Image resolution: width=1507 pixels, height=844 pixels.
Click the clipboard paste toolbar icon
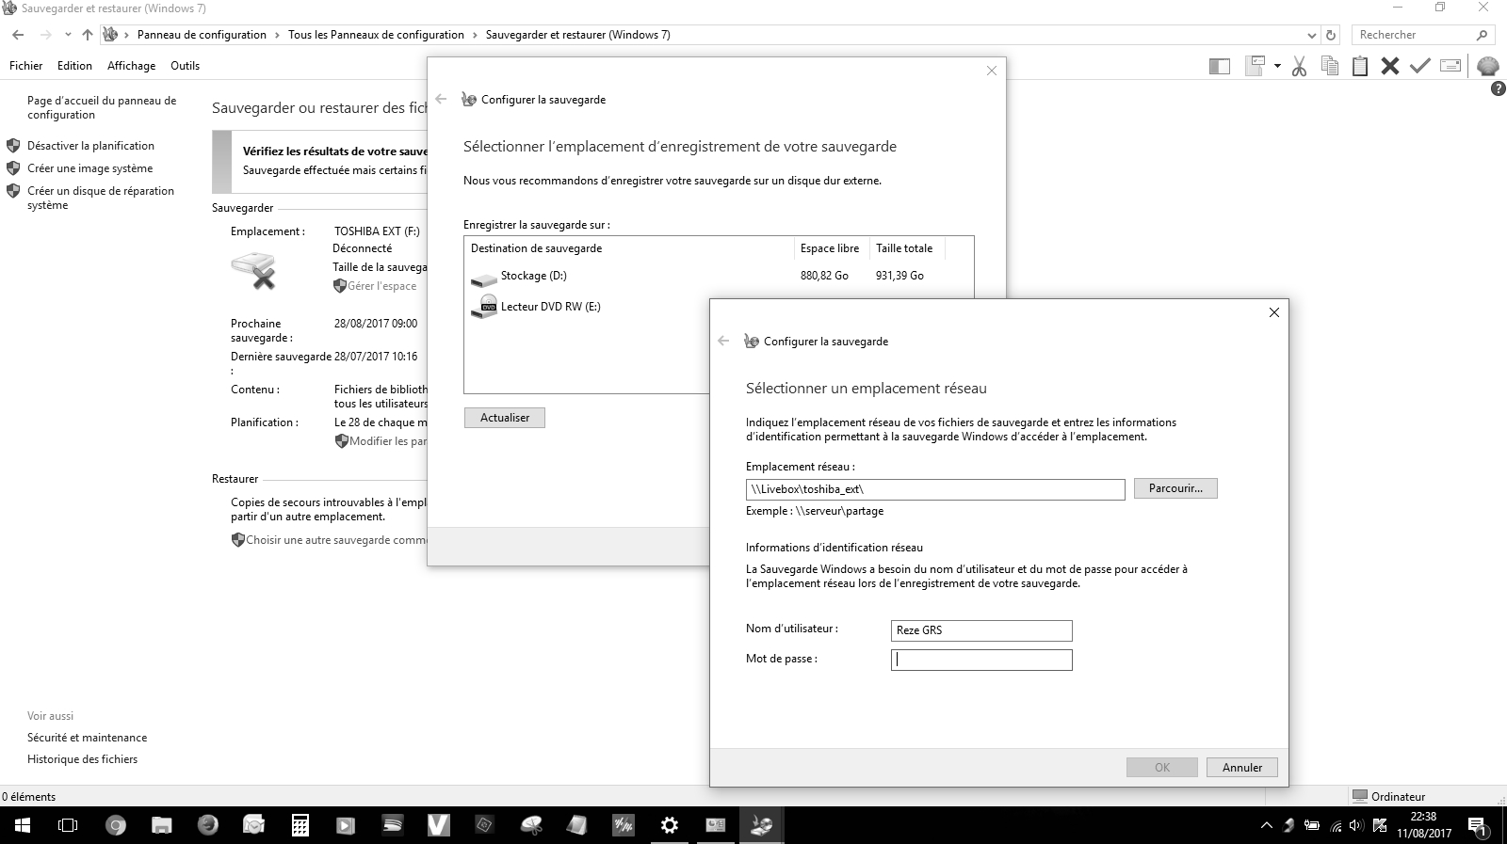pos(1360,66)
